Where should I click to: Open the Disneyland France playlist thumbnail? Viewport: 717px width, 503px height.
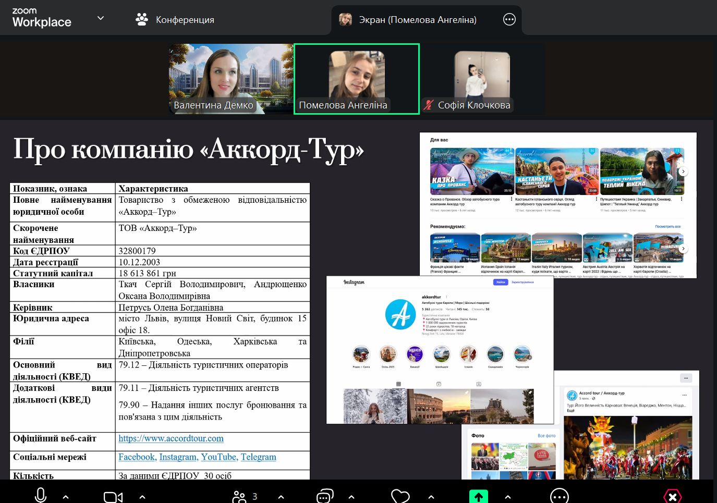tap(455, 248)
